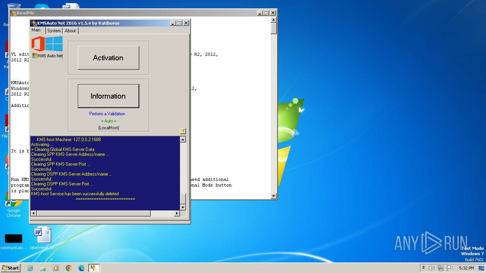This screenshot has width=486, height=273.
Task: Close the ReadMe window
Action: pos(273,13)
